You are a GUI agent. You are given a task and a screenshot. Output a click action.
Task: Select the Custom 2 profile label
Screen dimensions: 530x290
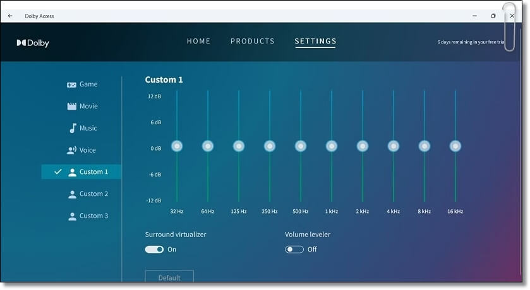[x=93, y=194]
